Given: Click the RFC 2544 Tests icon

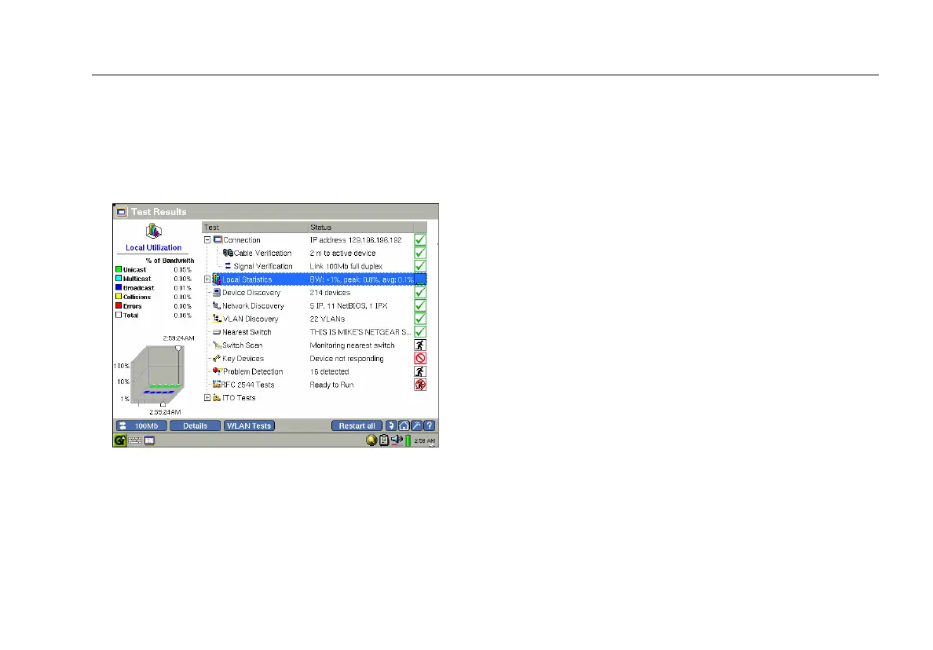Looking at the screenshot, I should [x=217, y=384].
